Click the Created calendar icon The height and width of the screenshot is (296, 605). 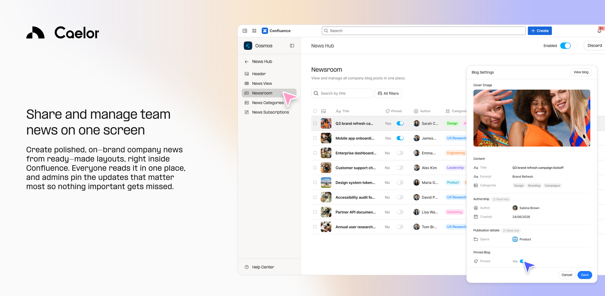[x=476, y=217]
